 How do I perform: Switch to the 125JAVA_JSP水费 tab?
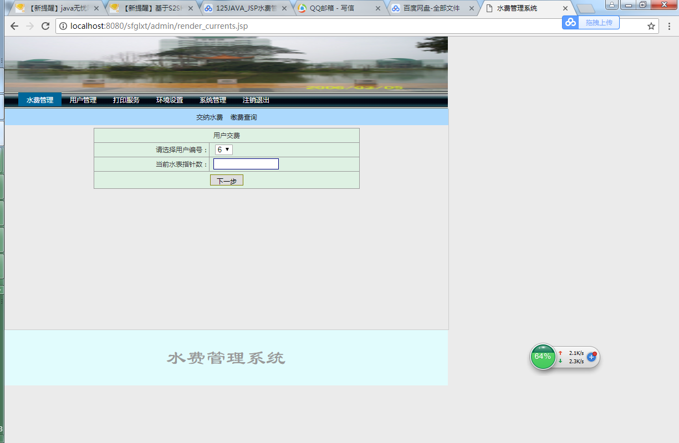244,8
